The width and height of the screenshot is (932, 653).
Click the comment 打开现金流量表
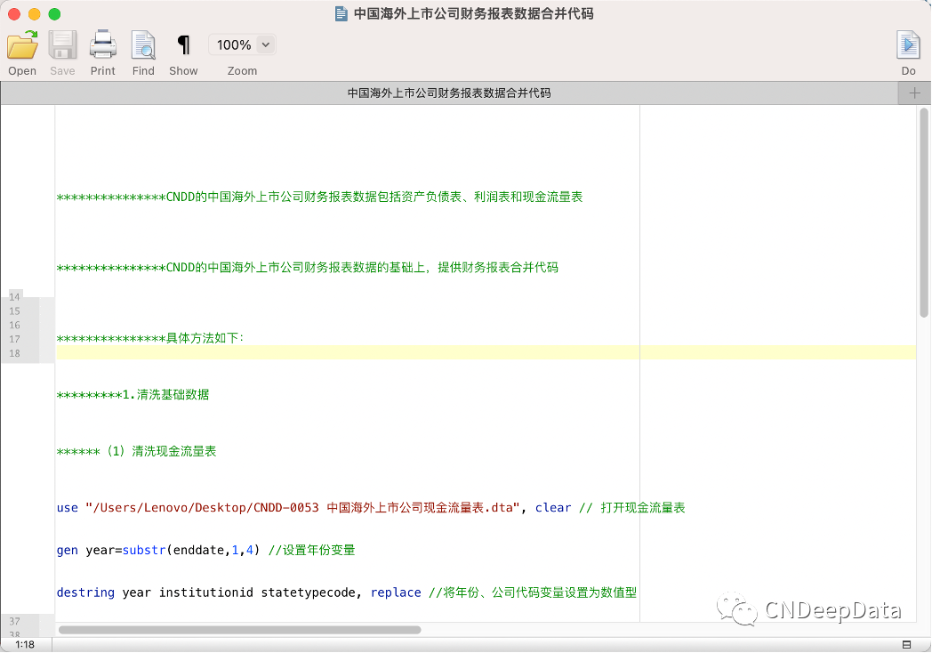click(x=632, y=508)
